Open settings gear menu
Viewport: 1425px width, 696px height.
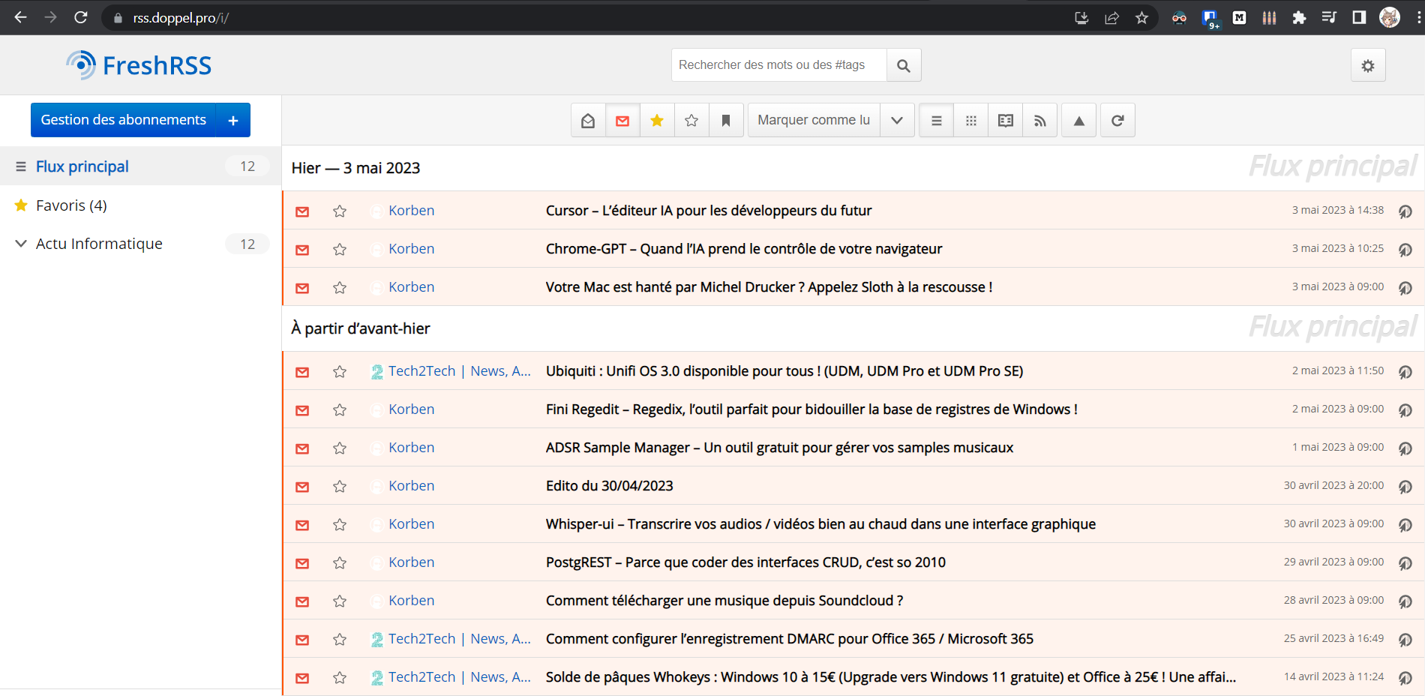[1368, 65]
